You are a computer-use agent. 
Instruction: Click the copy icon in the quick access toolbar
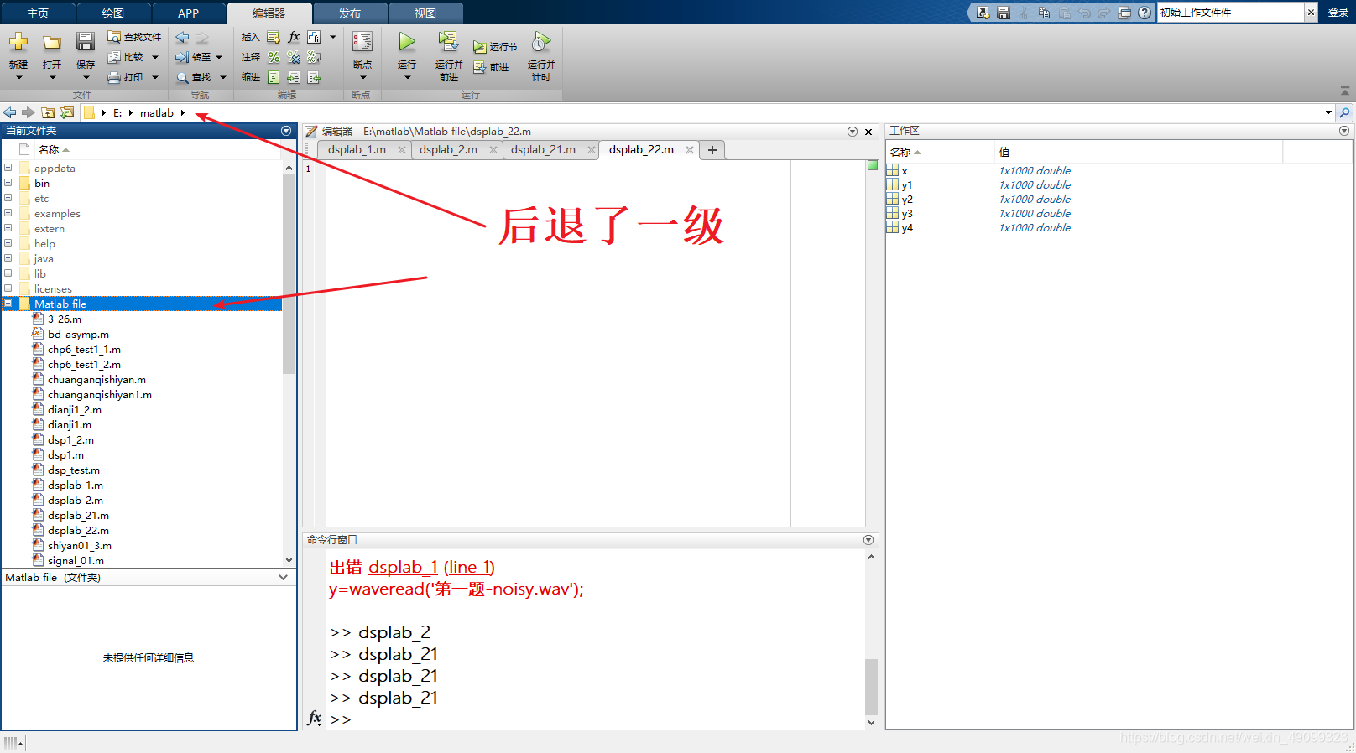[1044, 13]
